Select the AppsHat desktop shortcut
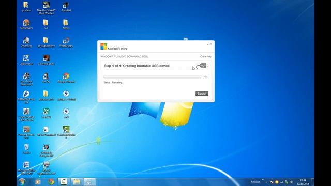331x186 pixels. [x=66, y=7]
